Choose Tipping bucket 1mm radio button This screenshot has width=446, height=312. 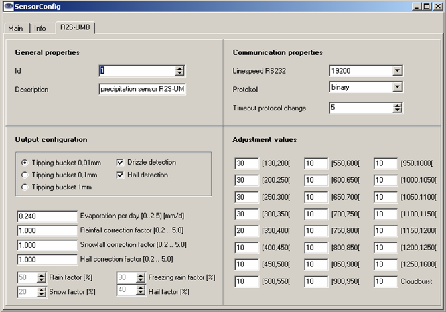click(25, 187)
